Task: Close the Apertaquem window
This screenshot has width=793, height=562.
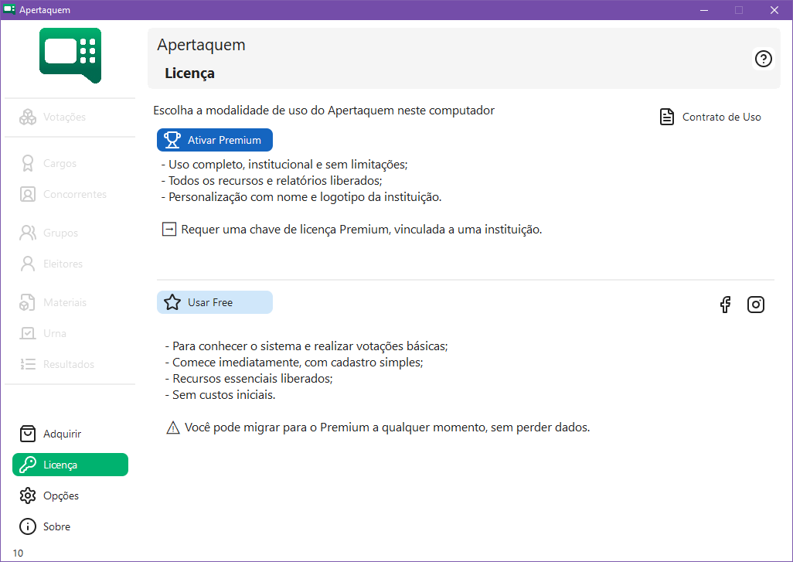Action: pos(774,9)
